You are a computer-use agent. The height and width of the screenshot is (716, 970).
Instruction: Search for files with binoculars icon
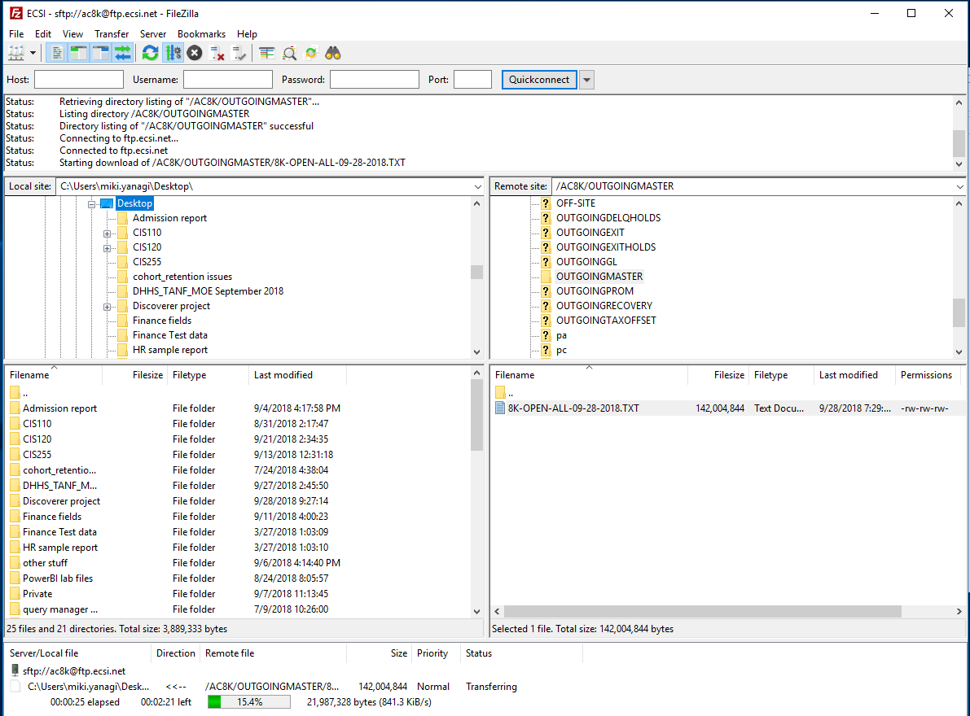[x=333, y=54]
